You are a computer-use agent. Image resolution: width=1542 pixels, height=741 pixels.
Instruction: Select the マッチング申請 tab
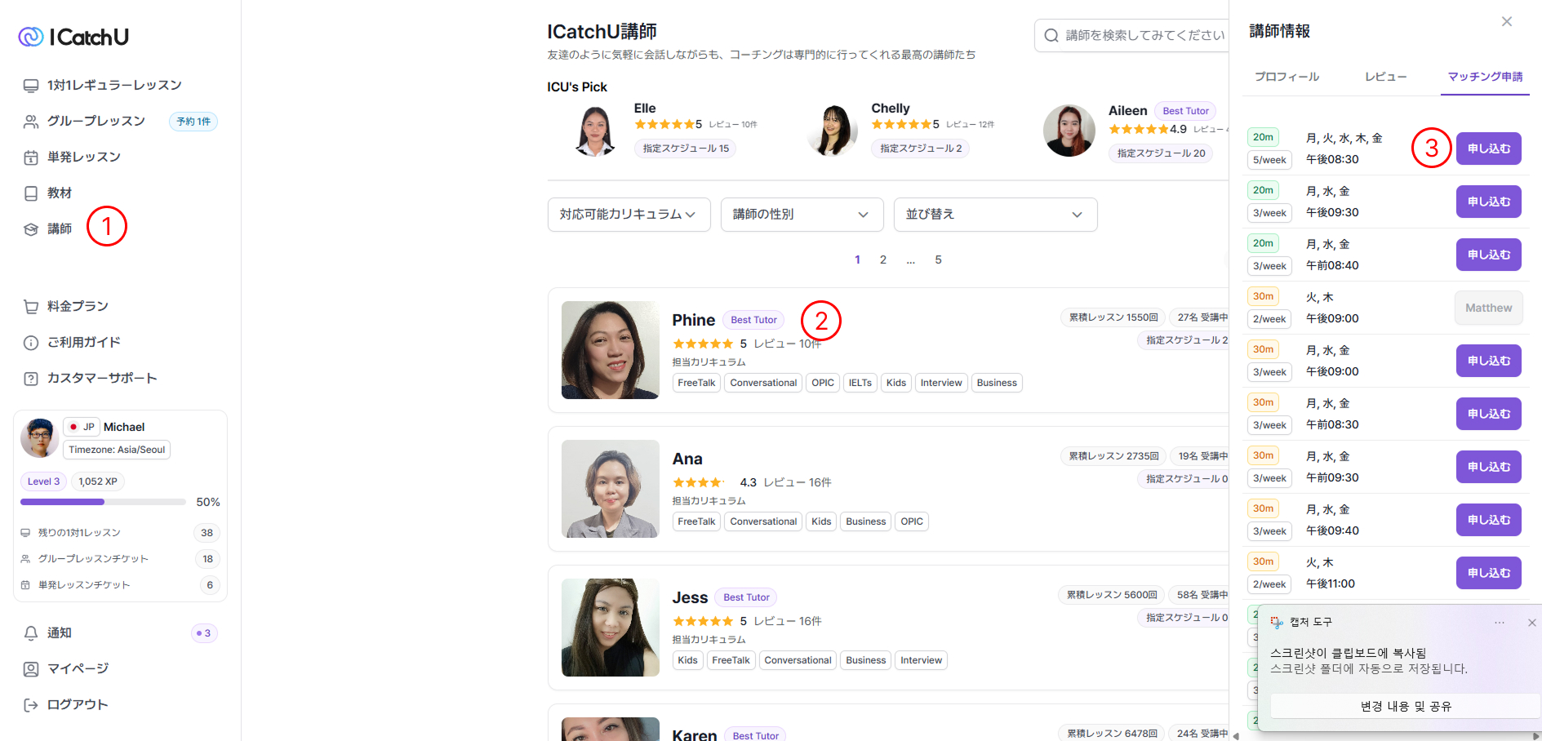(x=1485, y=77)
